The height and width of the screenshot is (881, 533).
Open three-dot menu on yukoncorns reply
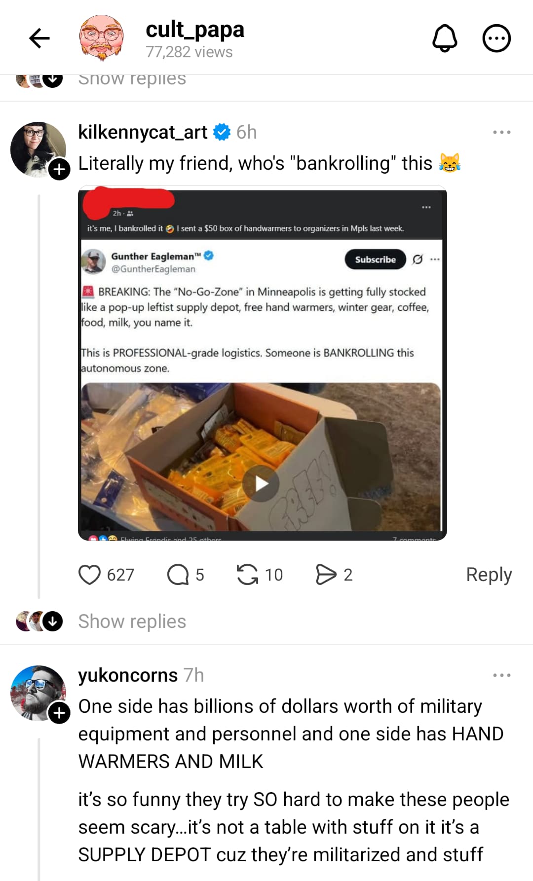(x=501, y=675)
